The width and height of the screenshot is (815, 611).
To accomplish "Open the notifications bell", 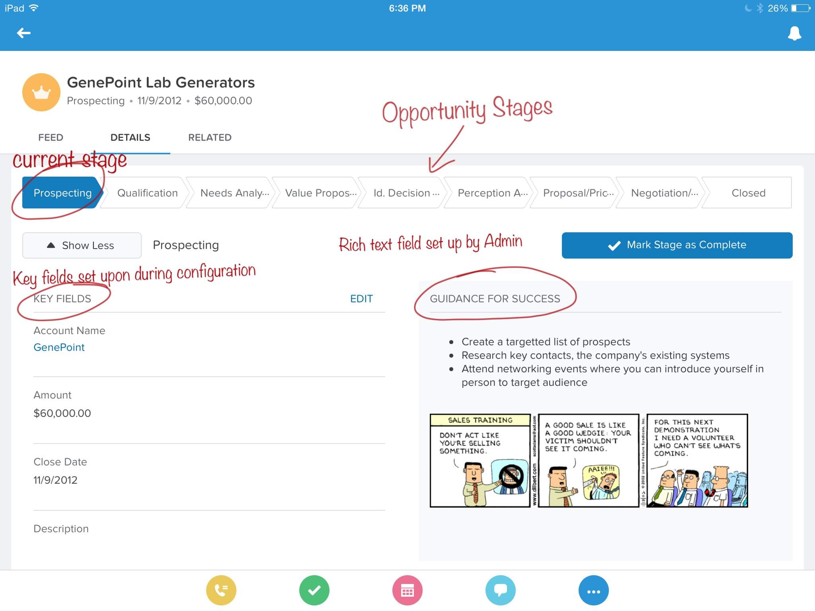I will click(x=794, y=33).
